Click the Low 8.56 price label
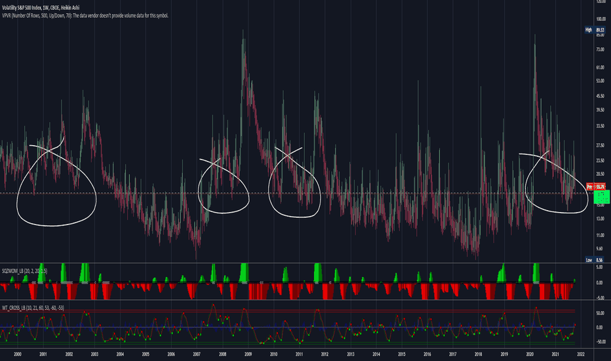 pos(595,259)
